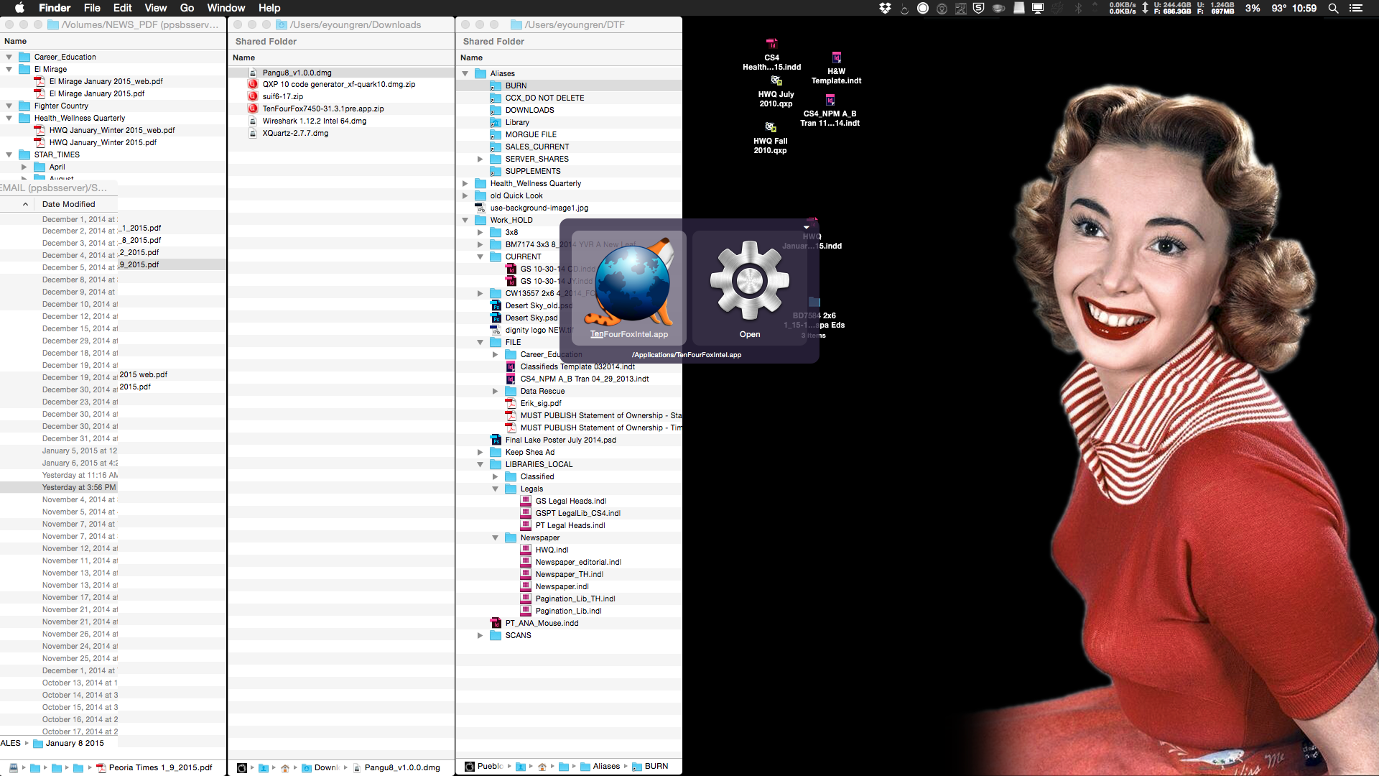Collapse the Work_HOLD folder

(x=465, y=220)
